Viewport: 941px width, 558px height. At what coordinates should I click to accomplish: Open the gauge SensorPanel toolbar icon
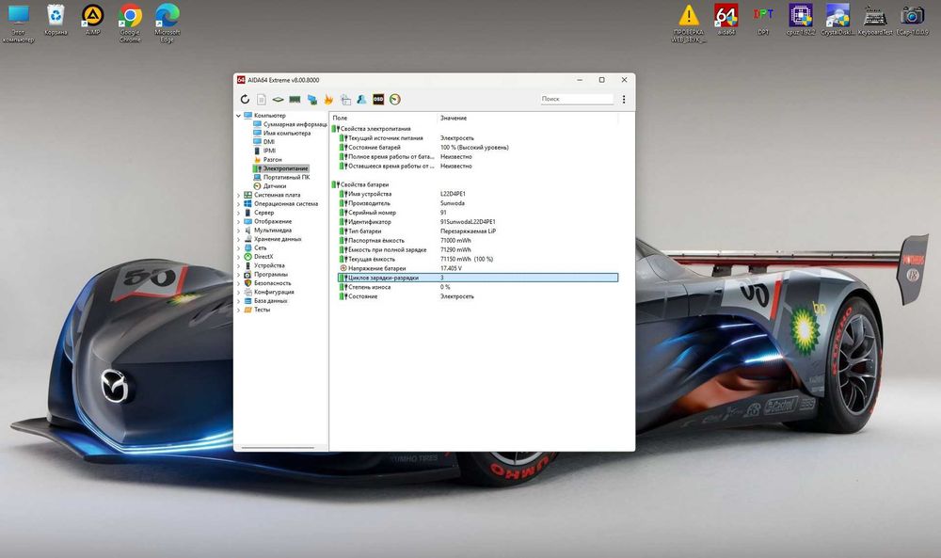click(x=395, y=99)
